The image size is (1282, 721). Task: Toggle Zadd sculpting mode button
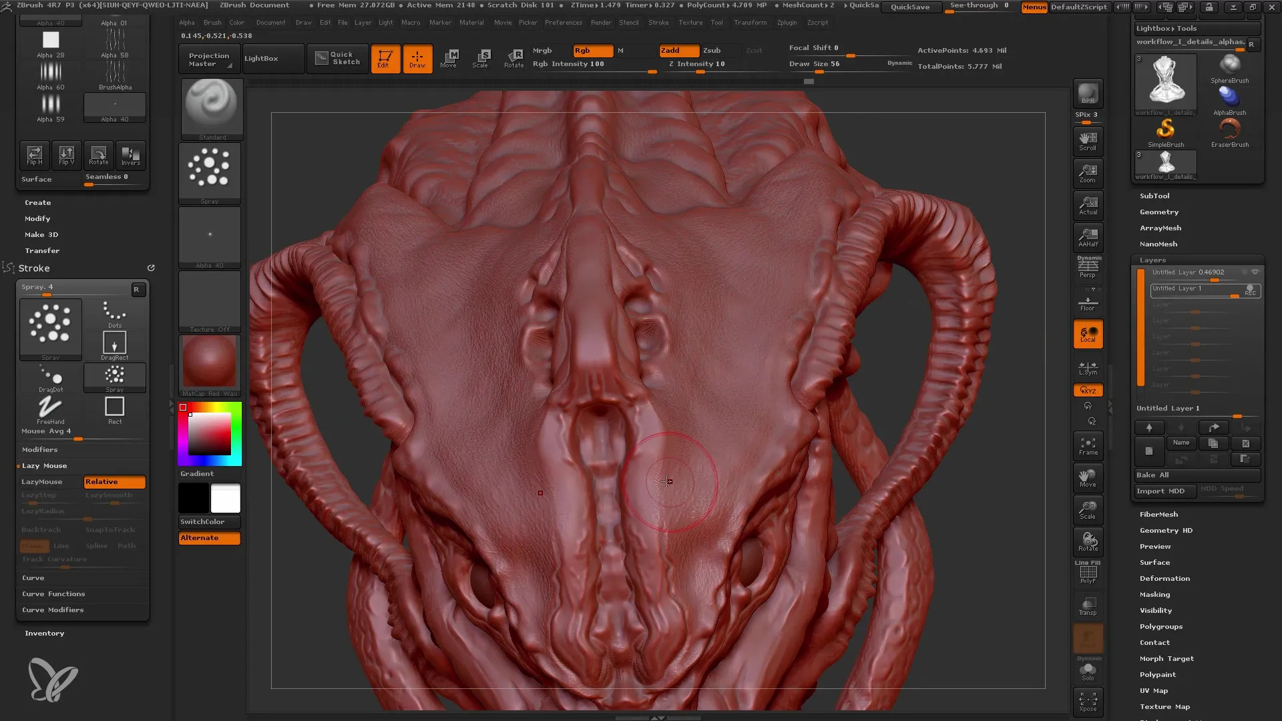[x=671, y=50]
